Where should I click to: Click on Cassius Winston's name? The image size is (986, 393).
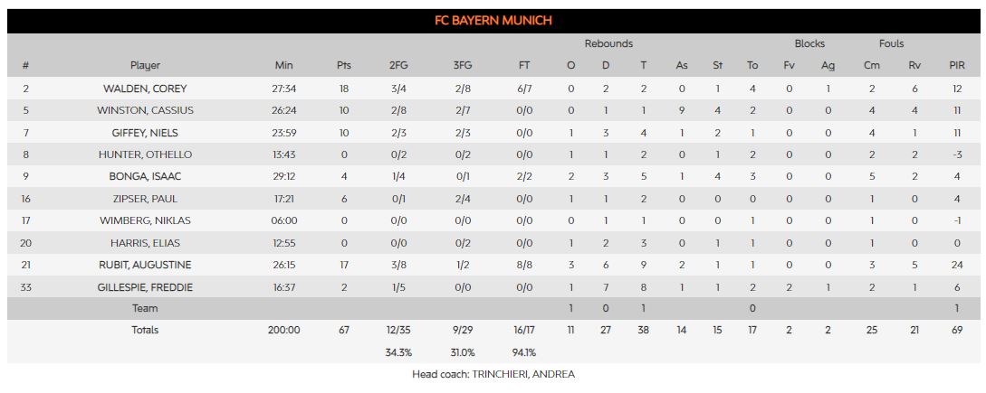(145, 110)
